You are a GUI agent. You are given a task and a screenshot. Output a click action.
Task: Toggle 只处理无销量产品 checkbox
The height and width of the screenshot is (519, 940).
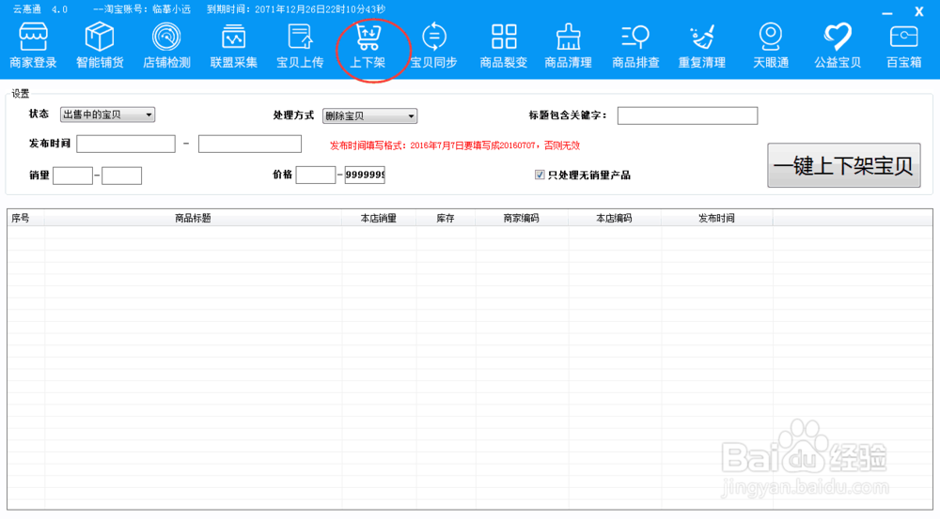pyautogui.click(x=540, y=175)
